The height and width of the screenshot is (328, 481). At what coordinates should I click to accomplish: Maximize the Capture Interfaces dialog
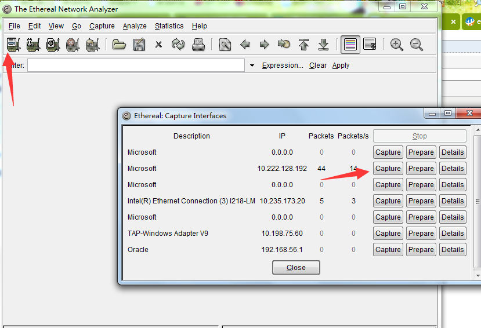pyautogui.click(x=448, y=113)
